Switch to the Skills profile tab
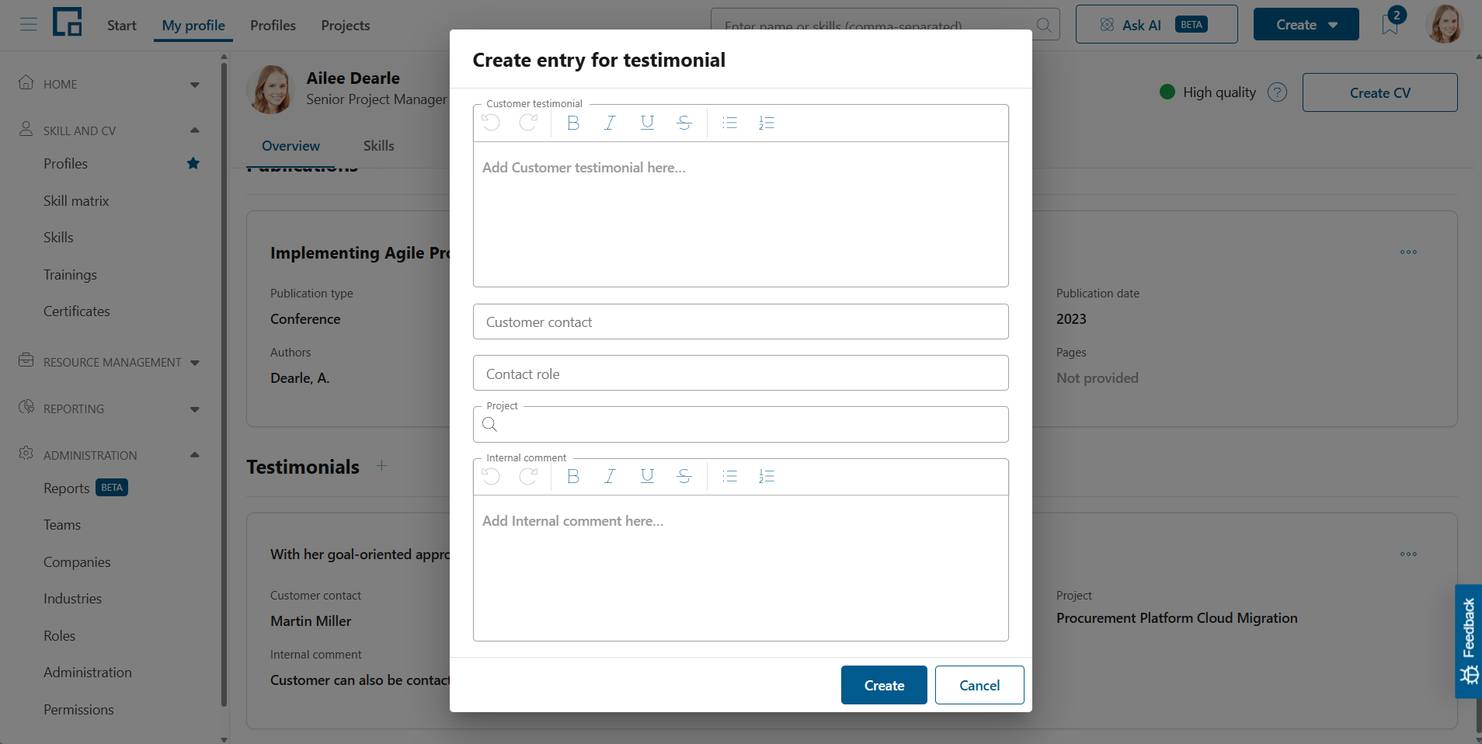 coord(378,146)
